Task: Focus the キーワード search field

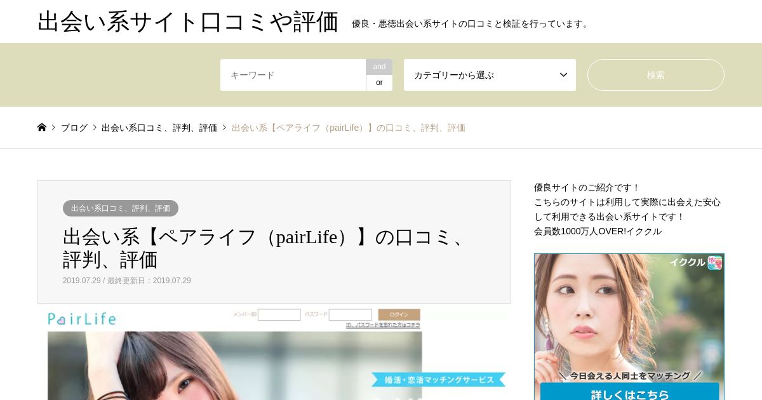Action: (x=293, y=75)
